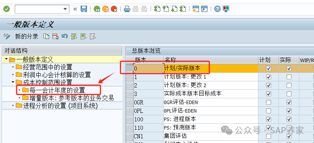Click name cell 计划版本: 更改 1

[211, 77]
